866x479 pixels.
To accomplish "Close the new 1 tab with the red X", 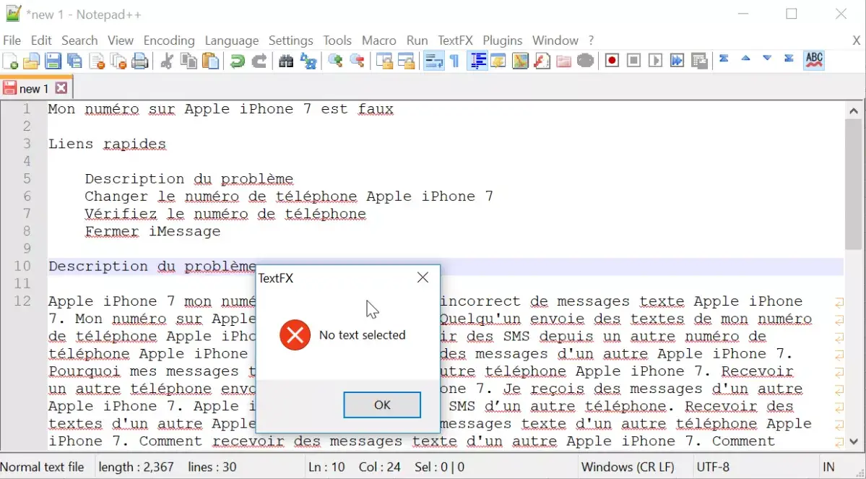I will click(61, 88).
